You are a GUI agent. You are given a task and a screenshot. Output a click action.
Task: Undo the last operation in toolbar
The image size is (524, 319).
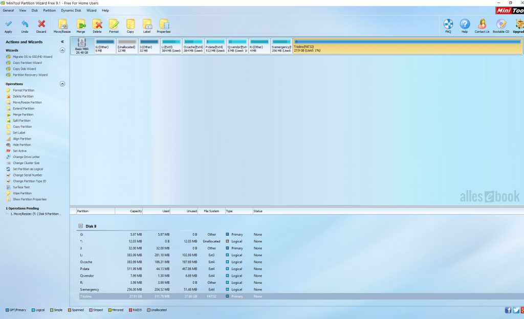[x=25, y=26]
